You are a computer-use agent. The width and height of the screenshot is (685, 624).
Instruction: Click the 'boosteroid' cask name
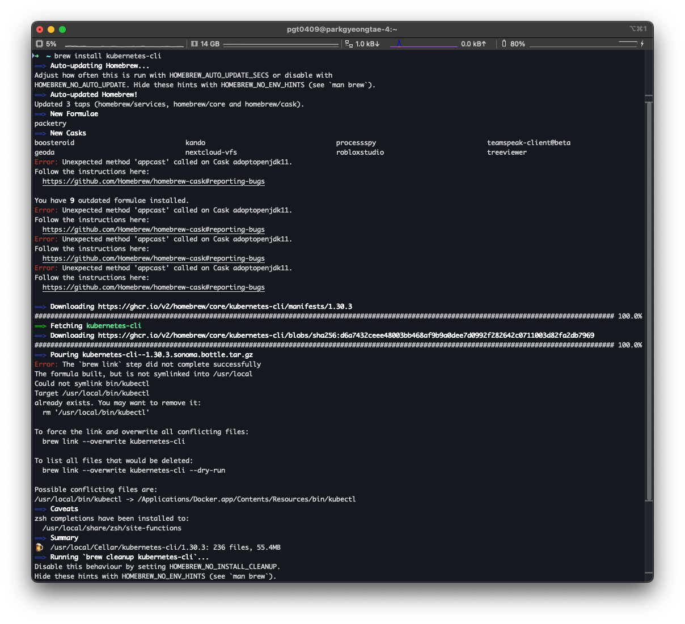click(x=54, y=143)
